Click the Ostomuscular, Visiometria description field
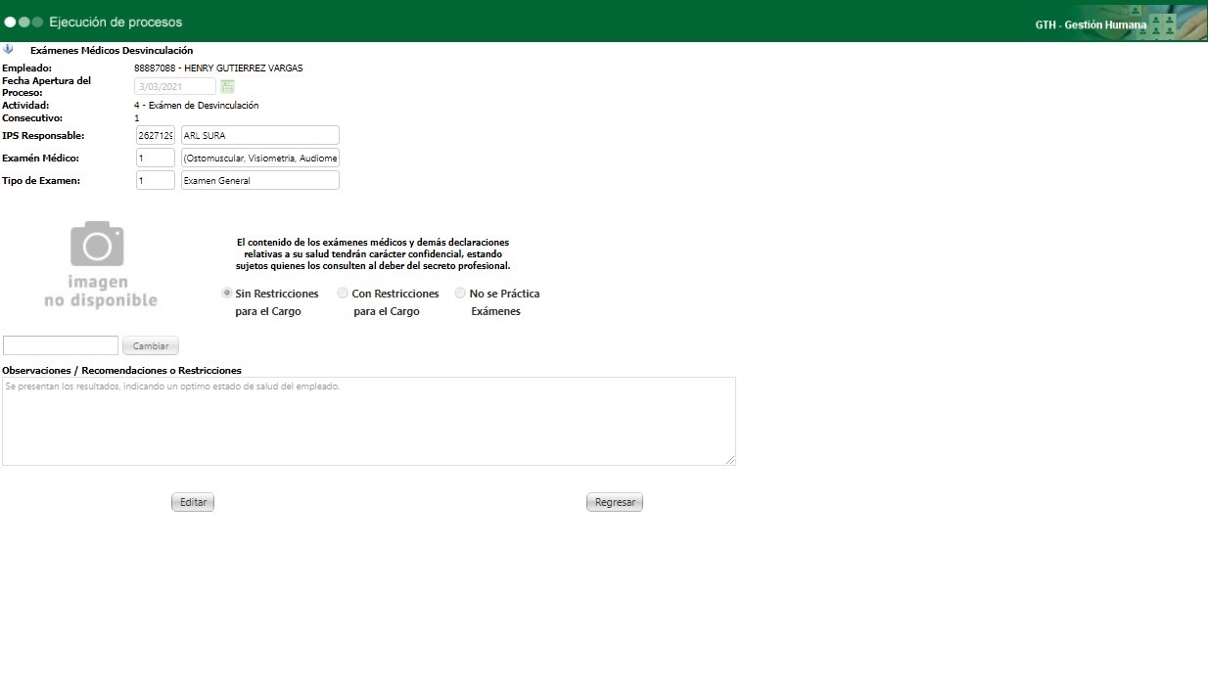 260,158
